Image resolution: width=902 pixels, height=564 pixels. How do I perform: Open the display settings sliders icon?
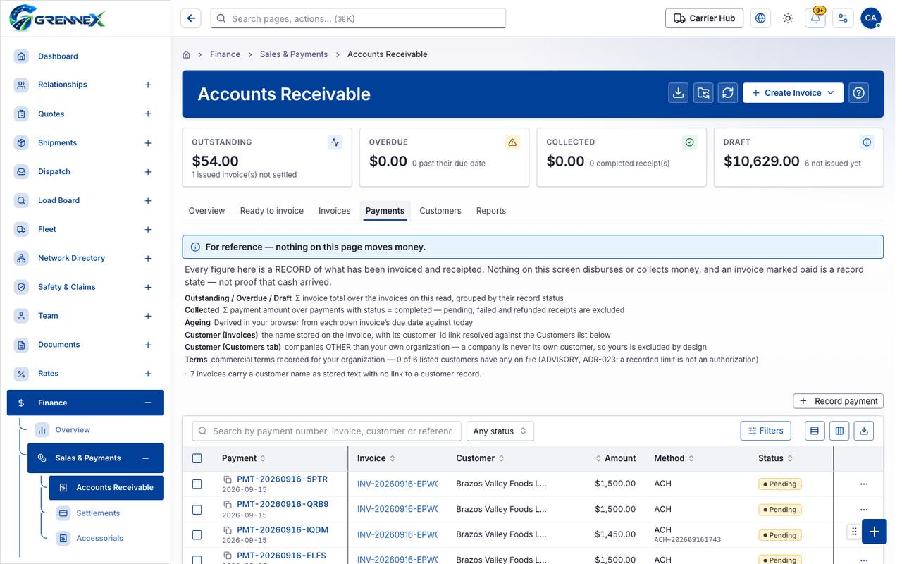point(843,18)
